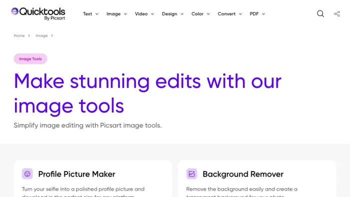Open the Convert menu item
The height and width of the screenshot is (197, 350).
(226, 14)
